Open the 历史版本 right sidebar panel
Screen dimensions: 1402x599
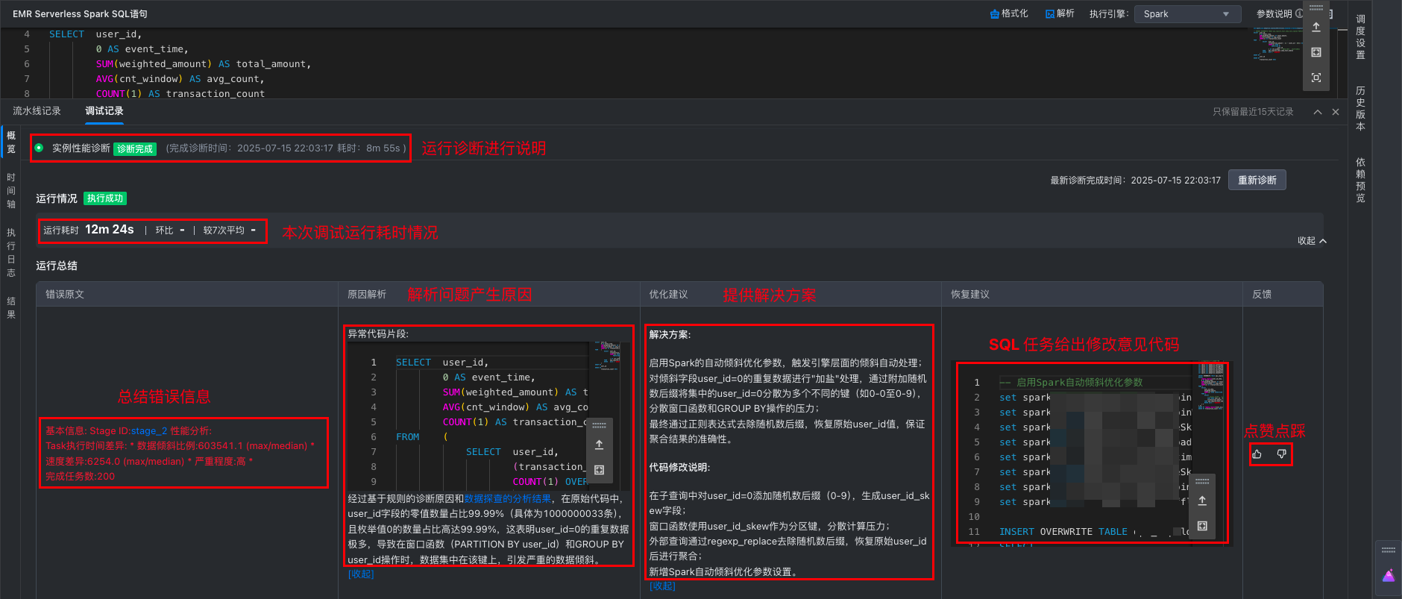coord(1360,108)
